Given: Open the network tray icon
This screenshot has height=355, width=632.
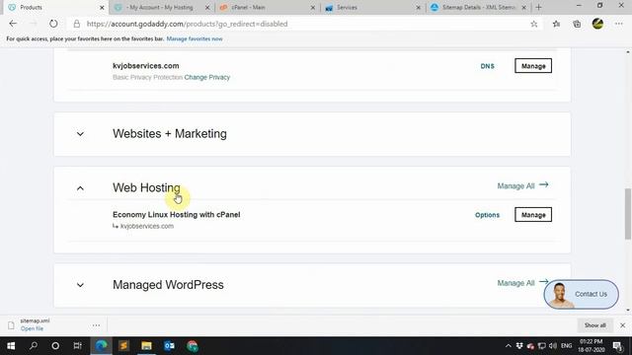Looking at the screenshot, I should tap(542, 346).
